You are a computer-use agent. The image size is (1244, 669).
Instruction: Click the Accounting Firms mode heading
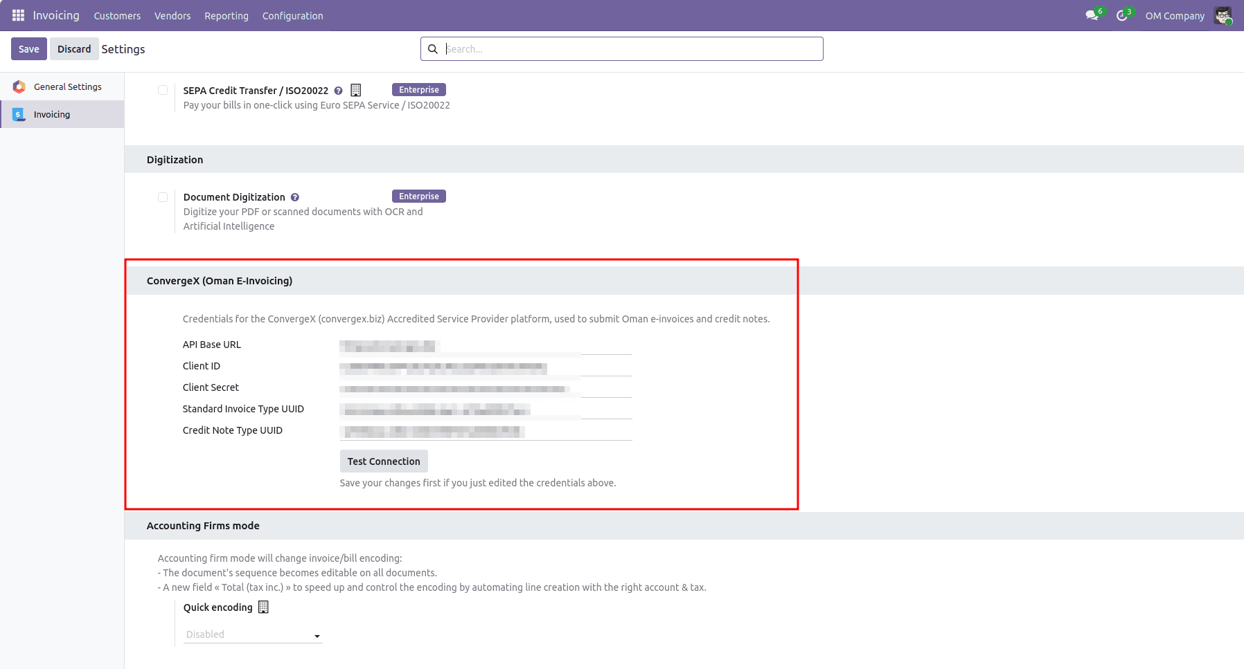tap(203, 526)
